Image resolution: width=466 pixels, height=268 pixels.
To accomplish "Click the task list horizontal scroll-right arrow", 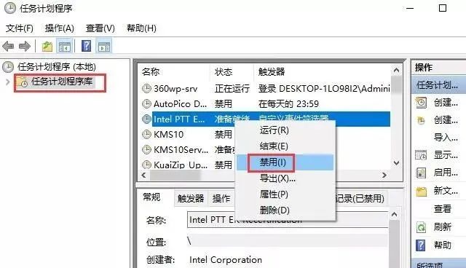I will click(384, 176).
